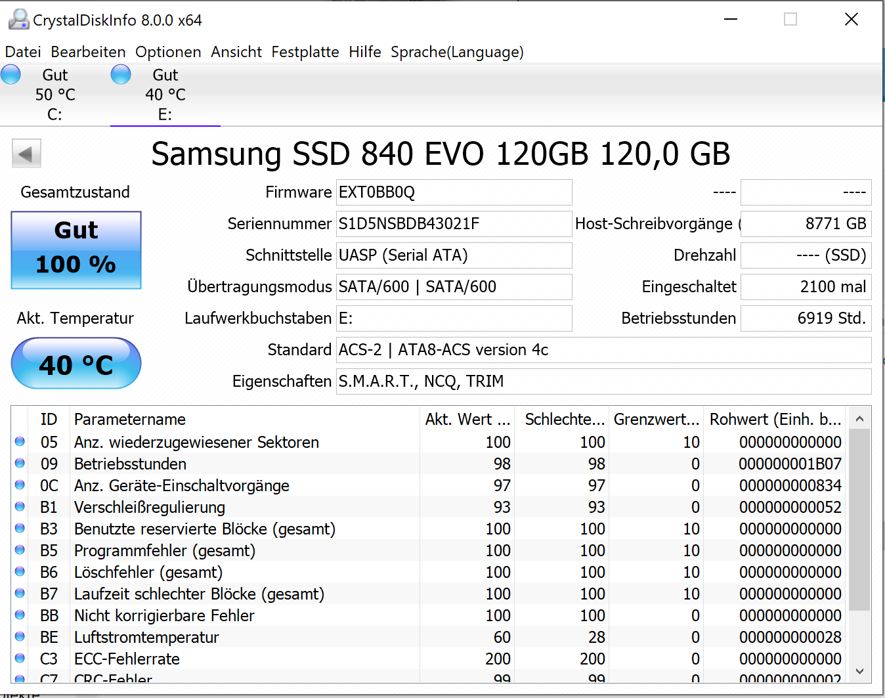Click the blue status orb for drive C:
The image size is (885, 698).
(x=11, y=74)
